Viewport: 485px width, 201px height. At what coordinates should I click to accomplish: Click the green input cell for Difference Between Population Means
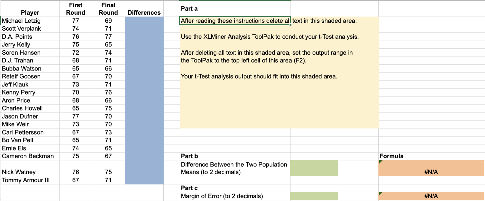tap(314, 168)
